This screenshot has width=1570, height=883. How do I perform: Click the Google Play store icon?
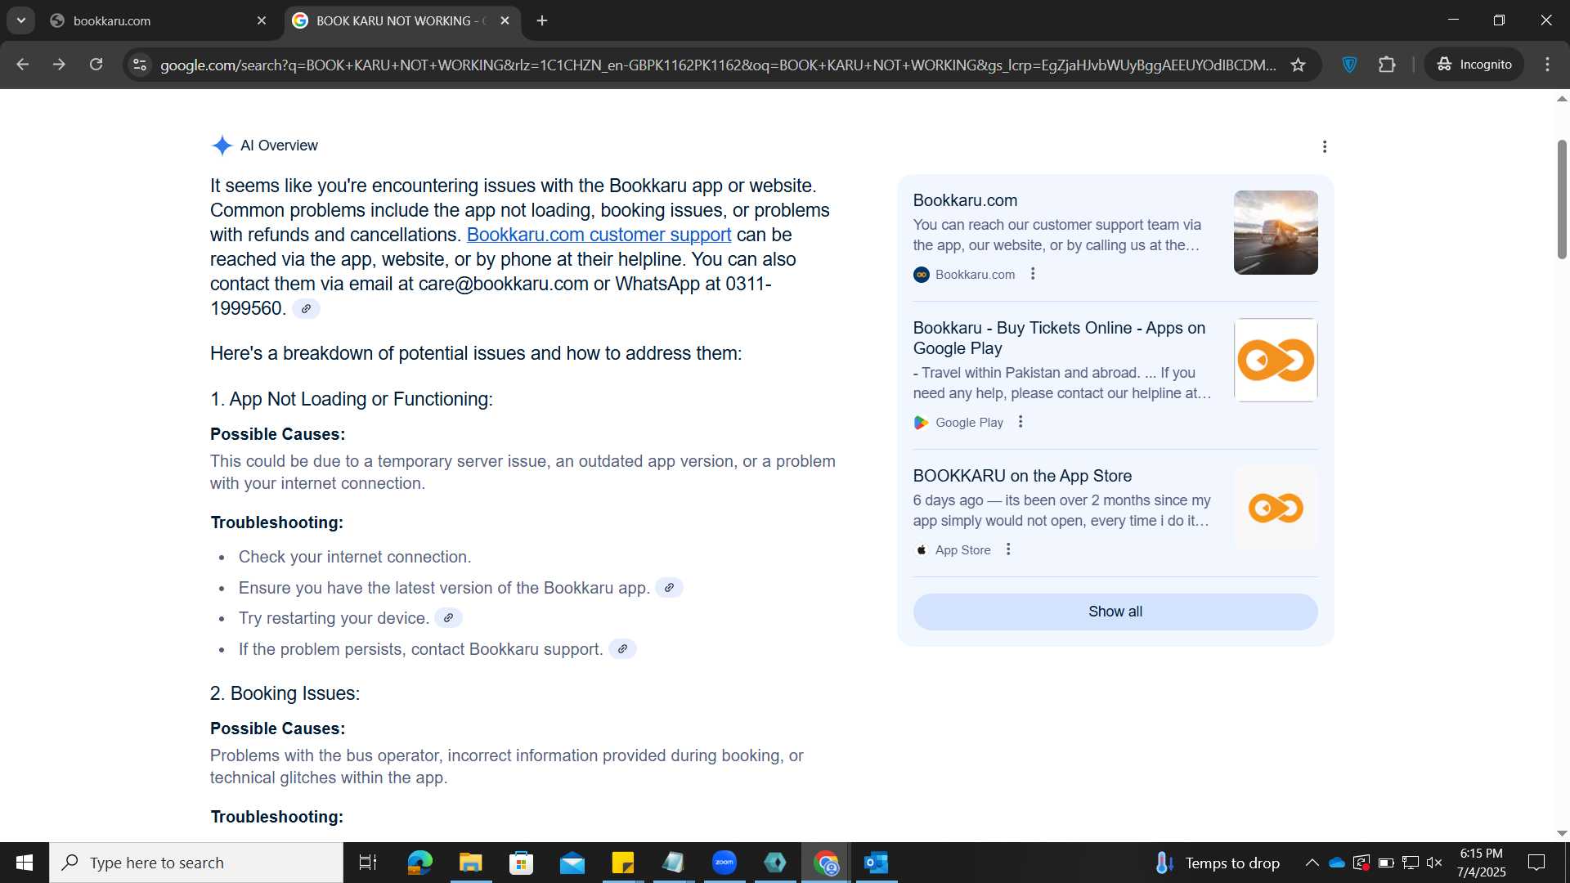(921, 423)
